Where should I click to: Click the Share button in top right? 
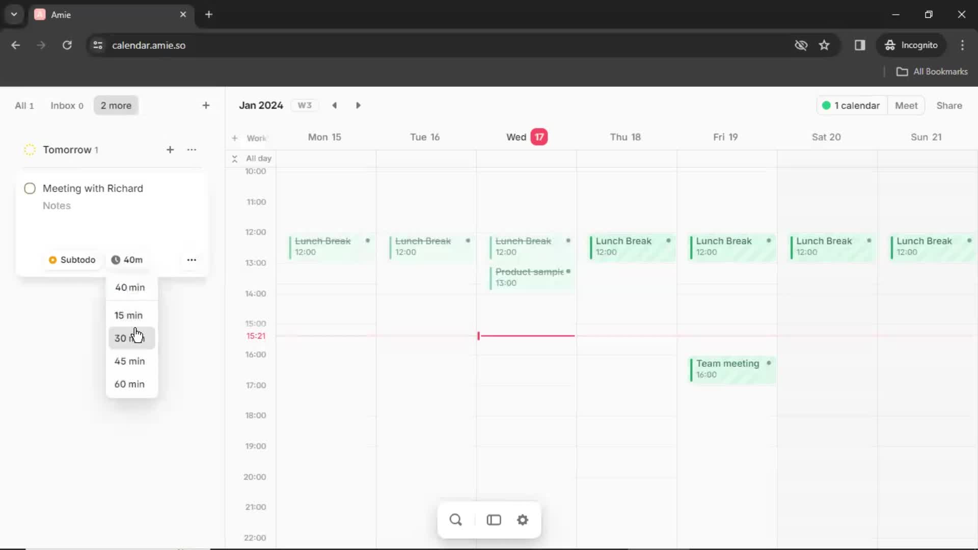click(x=949, y=105)
